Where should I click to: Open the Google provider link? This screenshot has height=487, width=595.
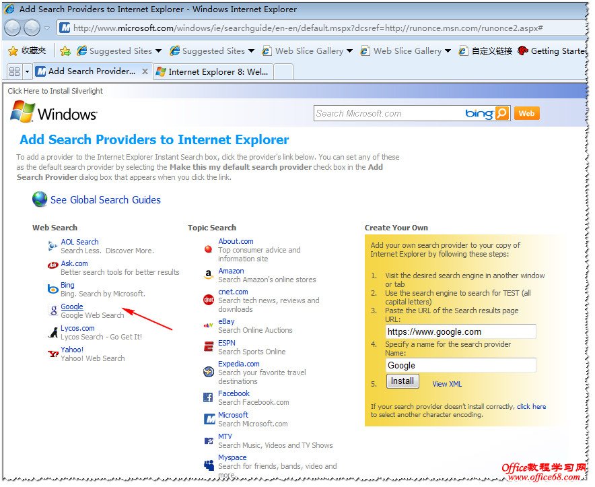[x=72, y=306]
